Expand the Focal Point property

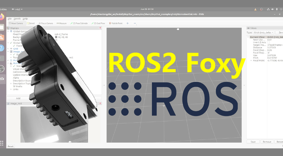[251, 61]
